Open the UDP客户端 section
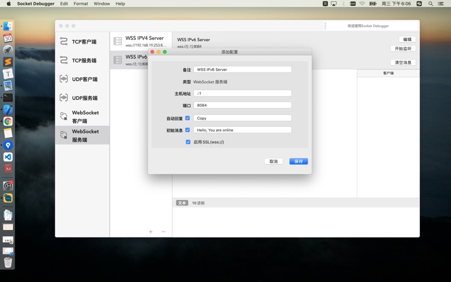Viewport: 451px width, 282px height. [82, 79]
